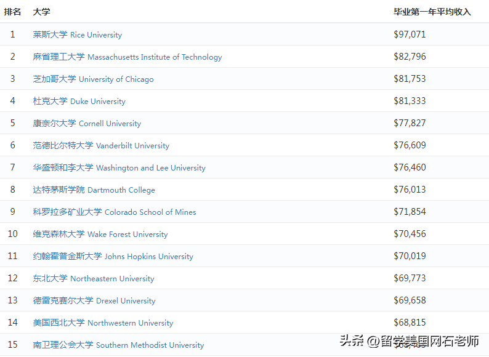Viewport: 489px width, 357px height.
Task: Click the Vanderbilt University link
Action: point(101,146)
